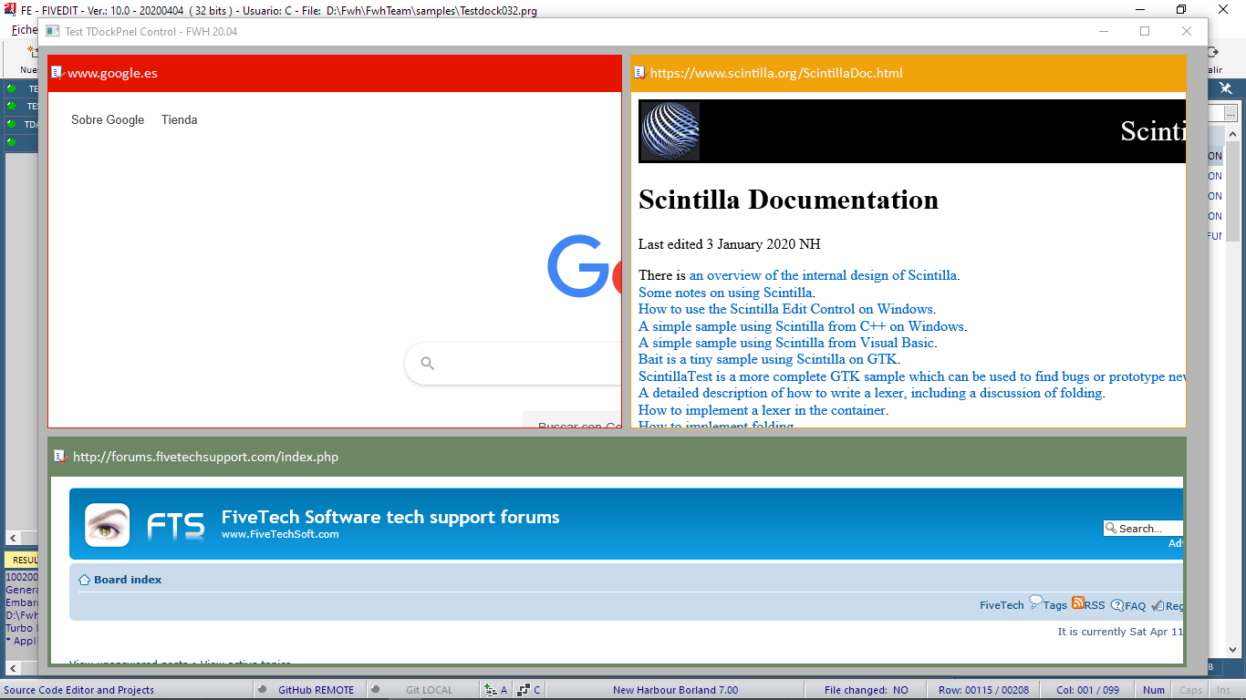
Task: Click the Test TDockPnel window title icon
Action: point(53,31)
